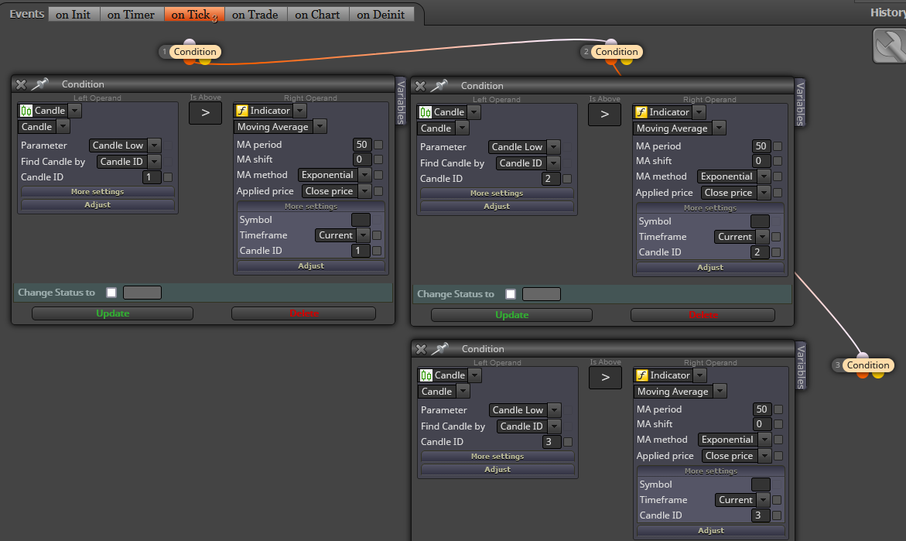Click Change Status color box in Candle ID 2 panel
This screenshot has height=541, width=906.
(x=542, y=294)
